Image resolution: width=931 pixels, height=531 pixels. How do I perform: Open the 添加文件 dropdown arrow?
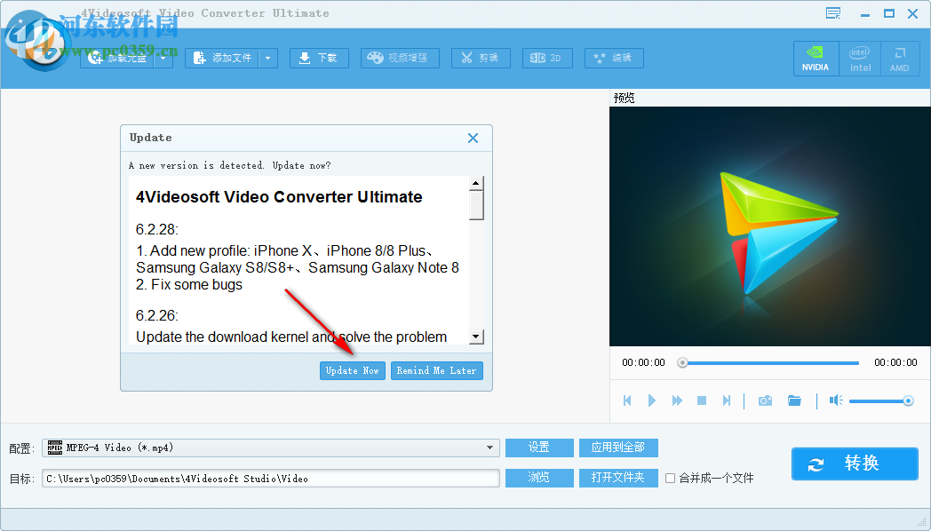(x=270, y=58)
